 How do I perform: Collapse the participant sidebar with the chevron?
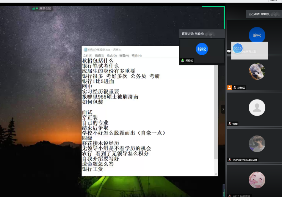pos(223,109)
